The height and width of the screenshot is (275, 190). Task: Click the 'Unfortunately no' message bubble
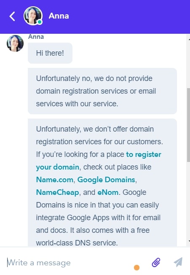tap(102, 91)
